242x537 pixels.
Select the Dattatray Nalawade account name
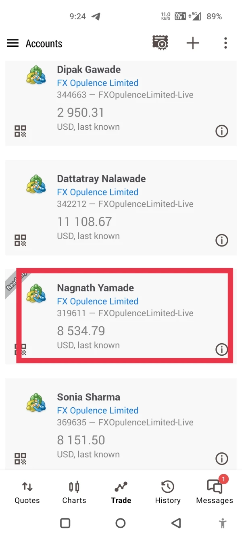tap(101, 179)
